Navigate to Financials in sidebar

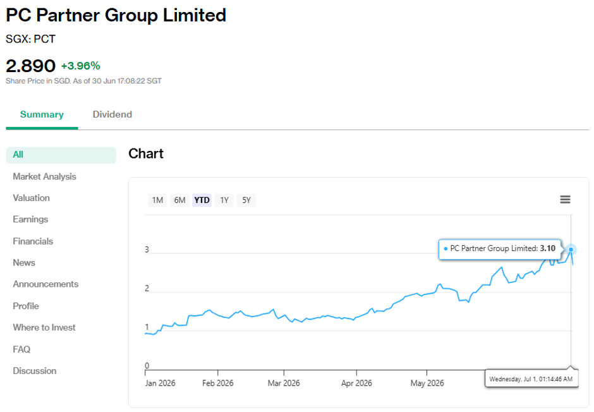coord(33,241)
